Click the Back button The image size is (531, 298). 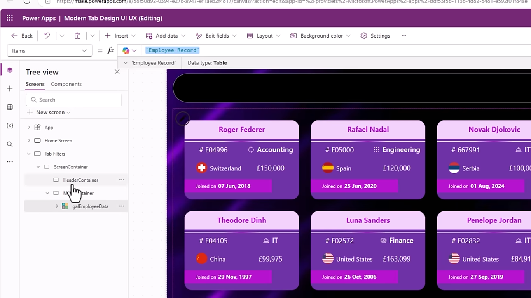(22, 36)
